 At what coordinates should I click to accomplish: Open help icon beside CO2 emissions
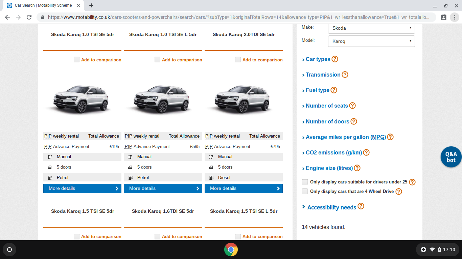[x=366, y=152]
